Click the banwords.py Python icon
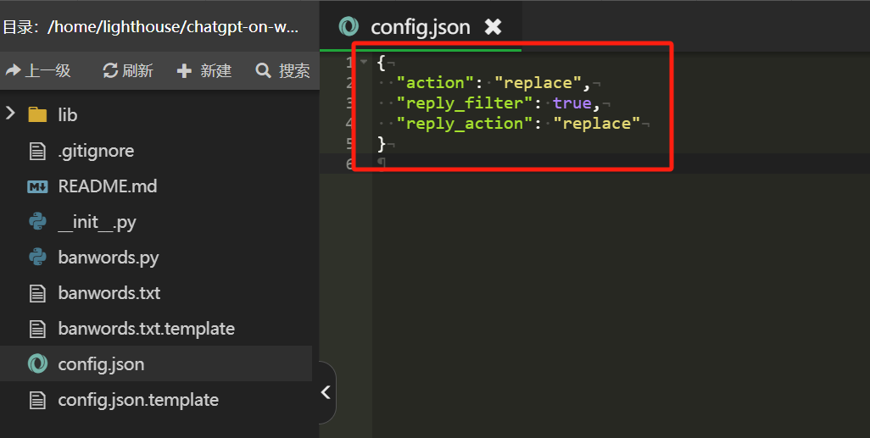The height and width of the screenshot is (438, 870). click(37, 258)
